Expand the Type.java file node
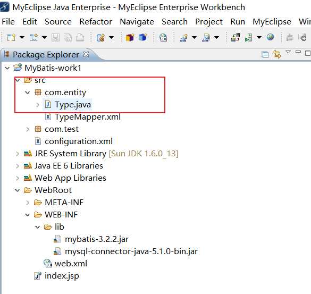The height and width of the screenshot is (294, 311). [x=38, y=105]
